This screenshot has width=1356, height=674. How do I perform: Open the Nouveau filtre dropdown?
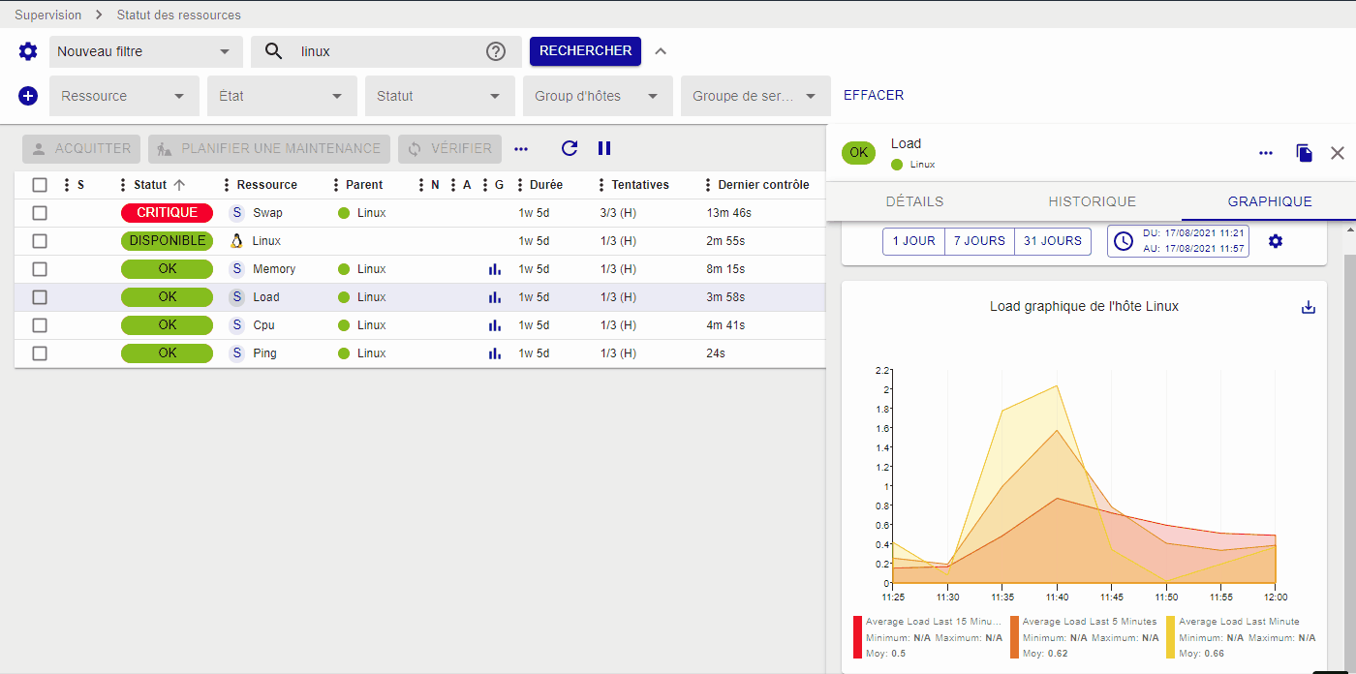[x=145, y=51]
